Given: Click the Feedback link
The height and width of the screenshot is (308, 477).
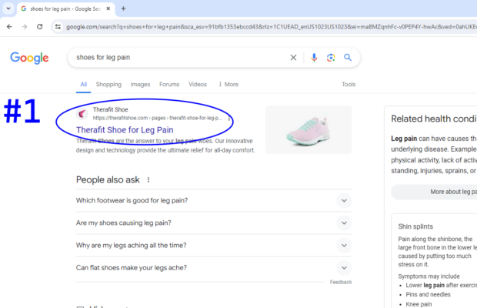Looking at the screenshot, I should (x=341, y=282).
